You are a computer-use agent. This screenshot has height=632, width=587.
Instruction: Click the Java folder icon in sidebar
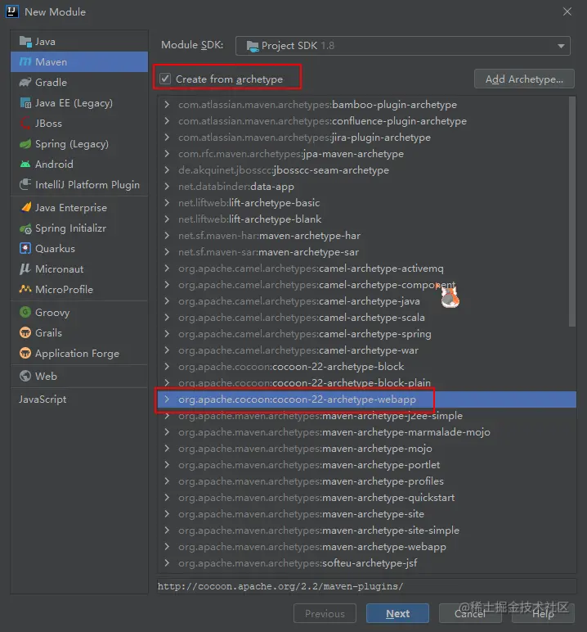25,42
